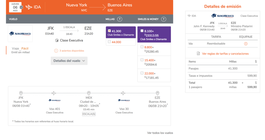This screenshot has width=265, height=140.
Task: Click the Detalles de emisión heading
Action: pos(223,6)
